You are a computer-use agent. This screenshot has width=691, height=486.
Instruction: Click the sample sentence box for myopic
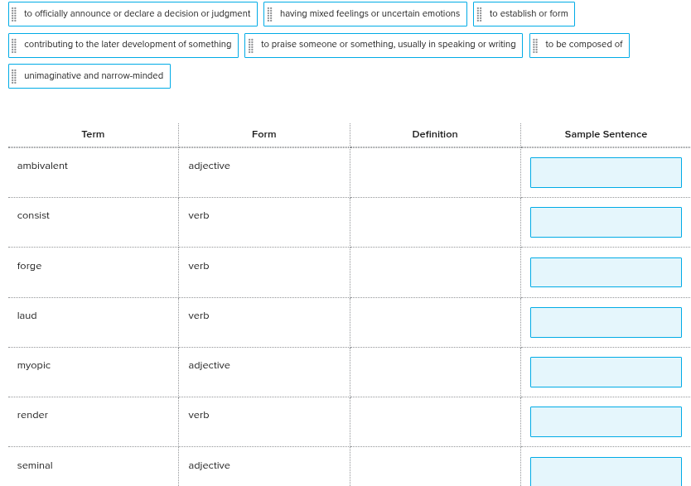click(x=606, y=373)
